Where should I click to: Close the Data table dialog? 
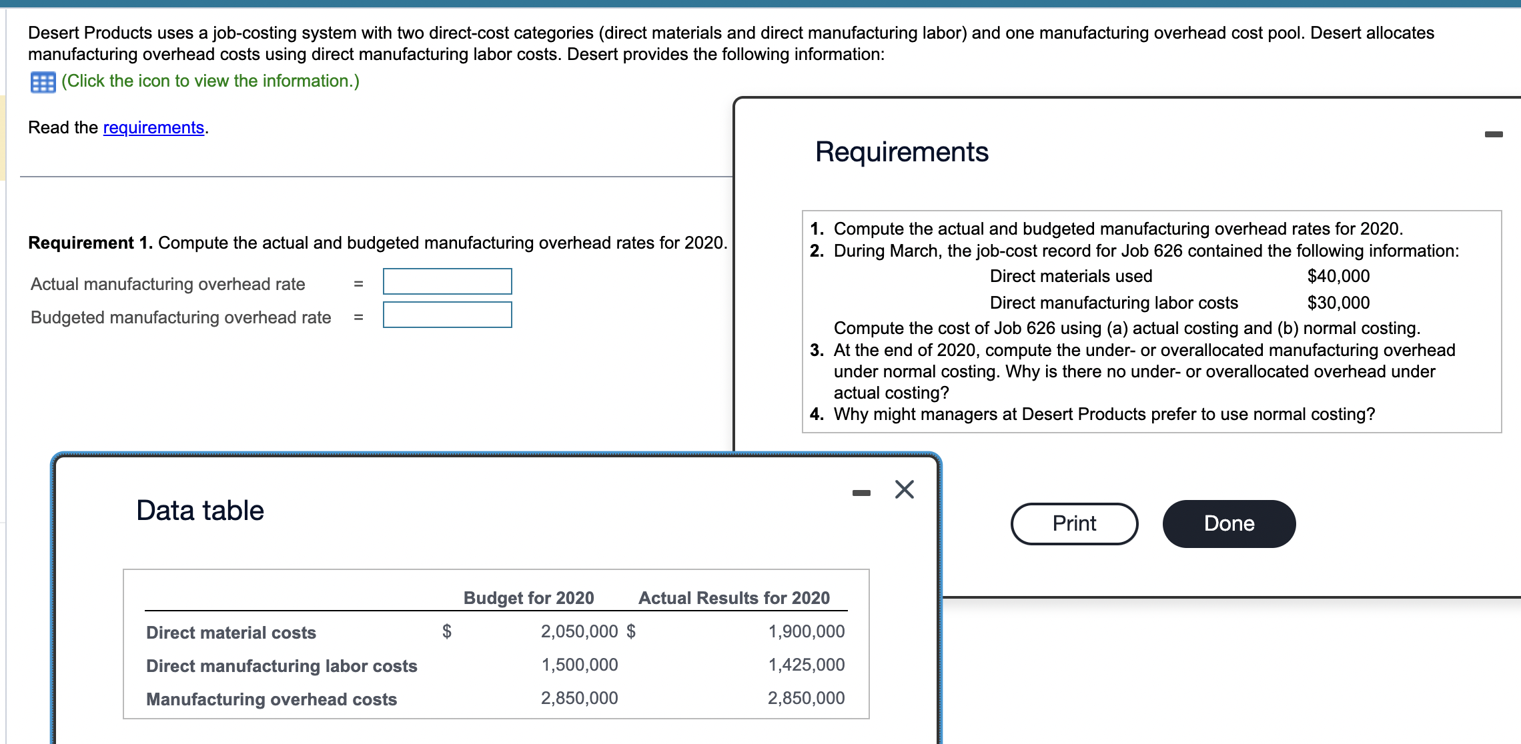[904, 489]
